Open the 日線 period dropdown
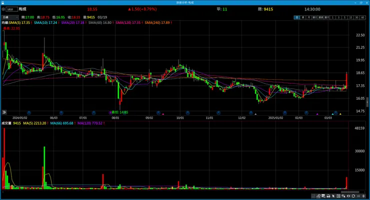This screenshot has width=370, height=200. tap(10, 17)
